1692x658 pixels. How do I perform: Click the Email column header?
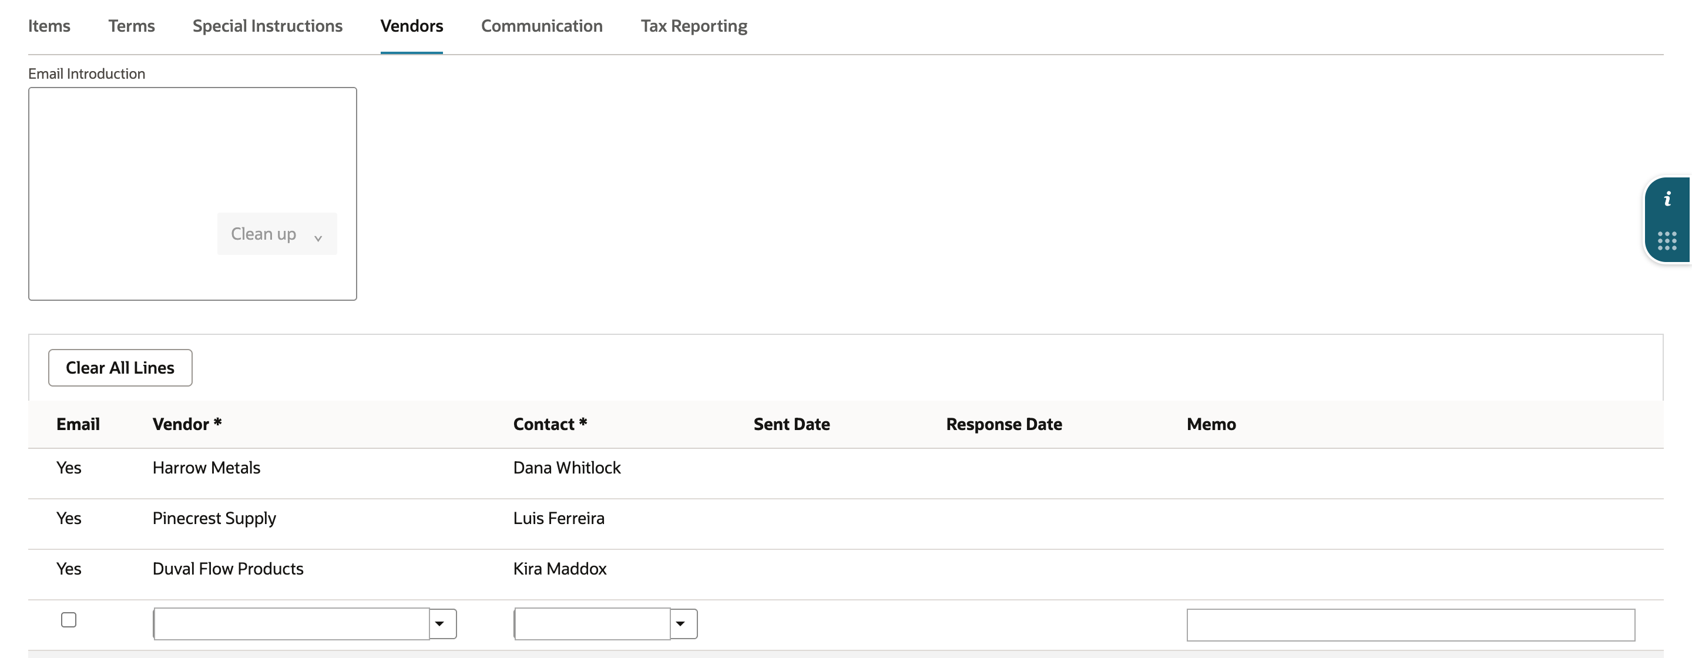click(78, 424)
